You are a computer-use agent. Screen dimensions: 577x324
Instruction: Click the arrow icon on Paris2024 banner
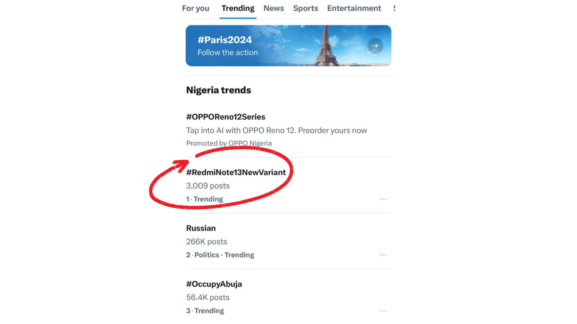coord(375,46)
